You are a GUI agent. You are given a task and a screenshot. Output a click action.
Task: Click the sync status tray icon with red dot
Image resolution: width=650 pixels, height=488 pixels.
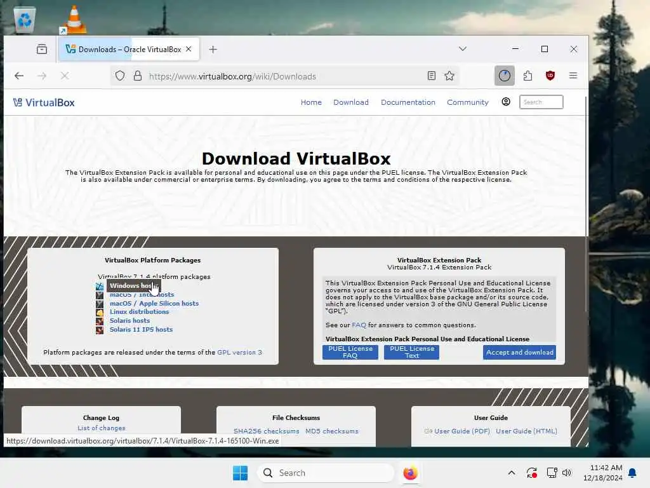click(x=532, y=473)
